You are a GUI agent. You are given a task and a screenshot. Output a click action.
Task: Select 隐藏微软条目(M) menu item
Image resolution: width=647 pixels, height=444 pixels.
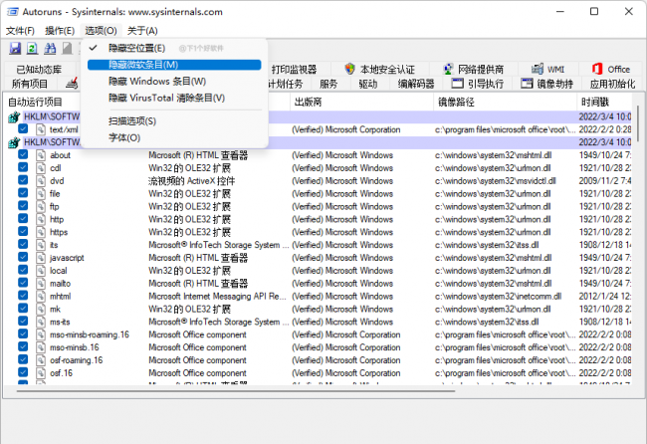click(174, 65)
